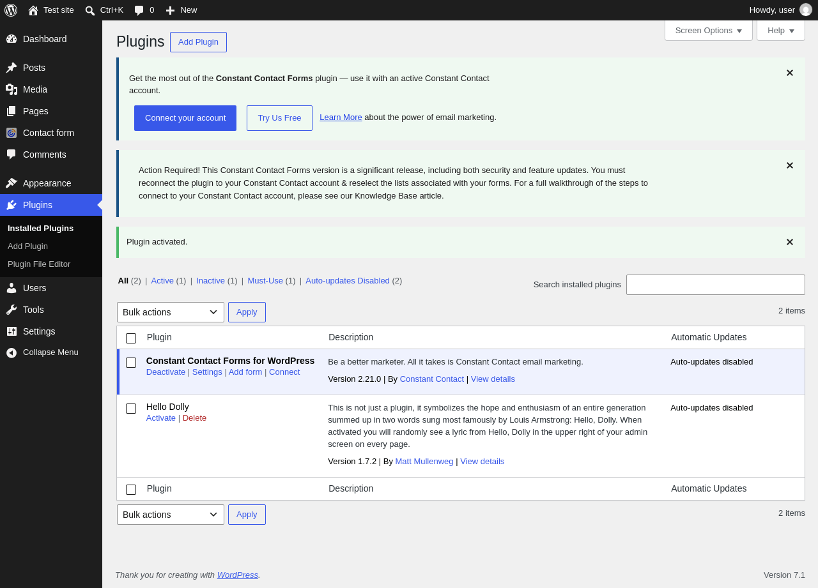This screenshot has width=818, height=588.
Task: Click the Users person icon
Action: [12, 288]
